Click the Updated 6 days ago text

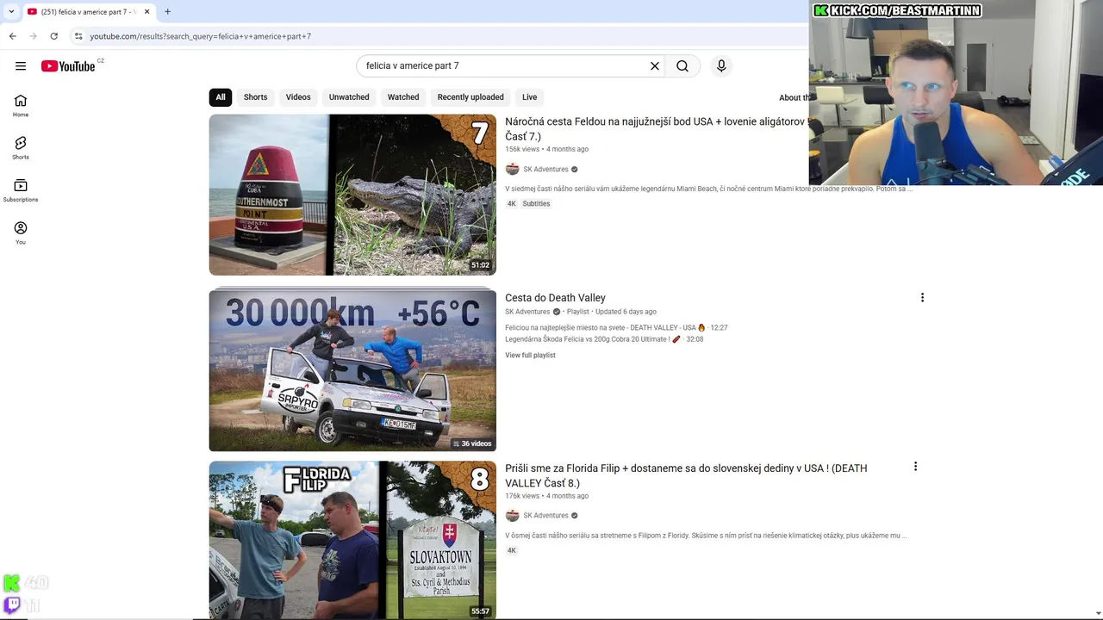coord(626,312)
